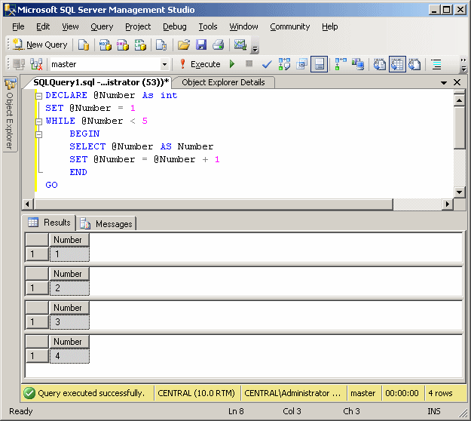Open the Edit menu
Screen dimensions: 471x421
coord(43,26)
